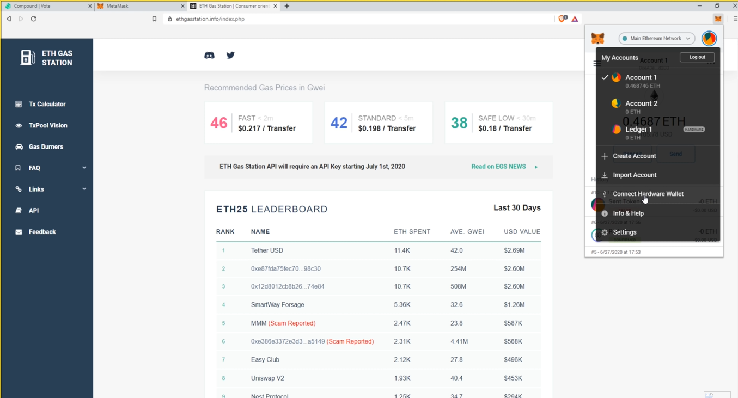The image size is (738, 398).
Task: Click the $2.69M value for Tether USD
Action: 514,250
